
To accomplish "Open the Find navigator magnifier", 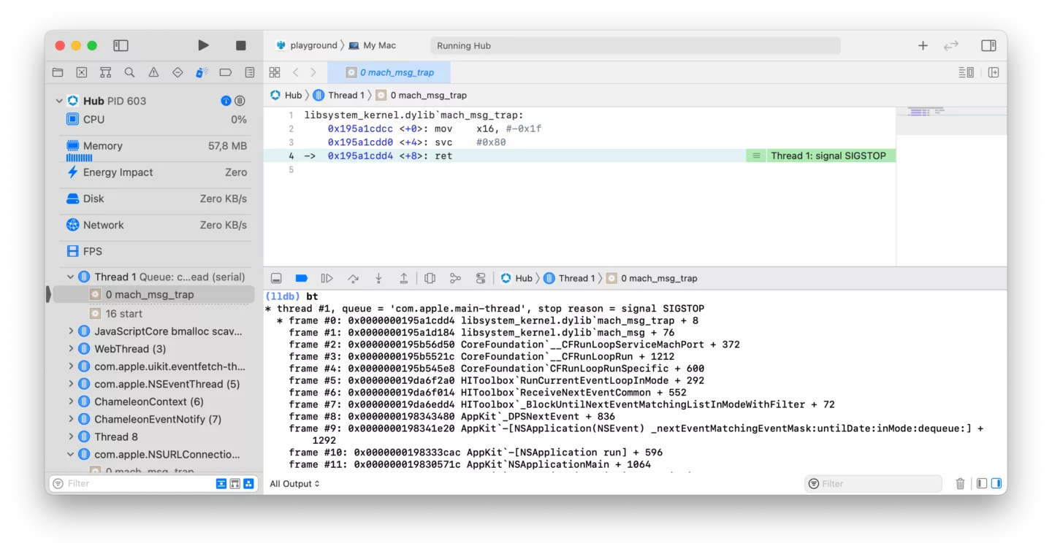I will click(129, 72).
